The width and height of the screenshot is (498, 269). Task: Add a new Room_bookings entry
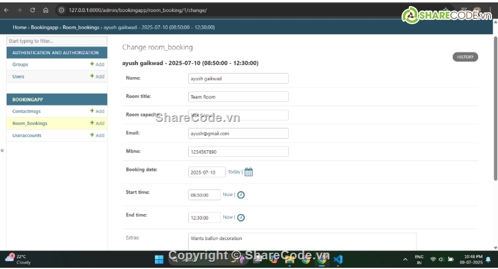97,123
